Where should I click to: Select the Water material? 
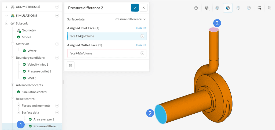click(32, 51)
